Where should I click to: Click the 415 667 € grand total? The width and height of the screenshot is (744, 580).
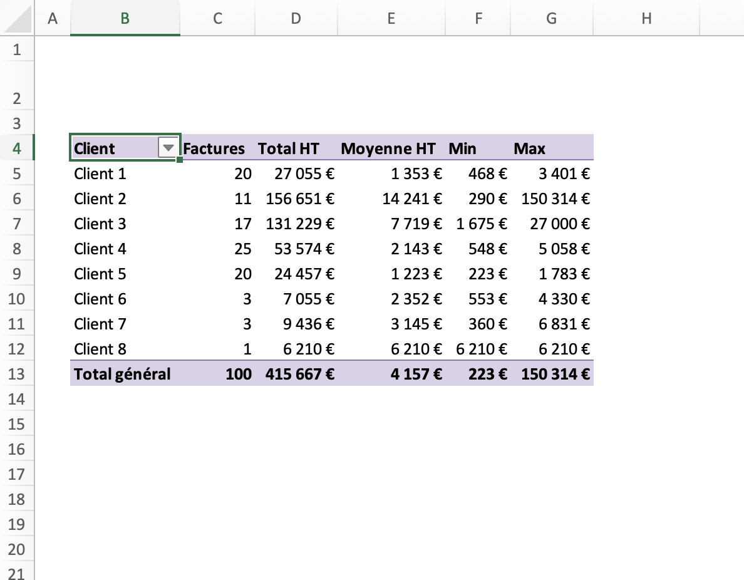pyautogui.click(x=296, y=373)
